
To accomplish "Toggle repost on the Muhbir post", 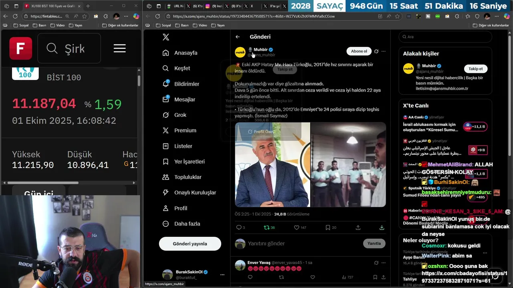I will tap(266, 228).
